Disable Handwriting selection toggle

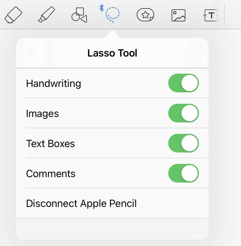pos(183,83)
